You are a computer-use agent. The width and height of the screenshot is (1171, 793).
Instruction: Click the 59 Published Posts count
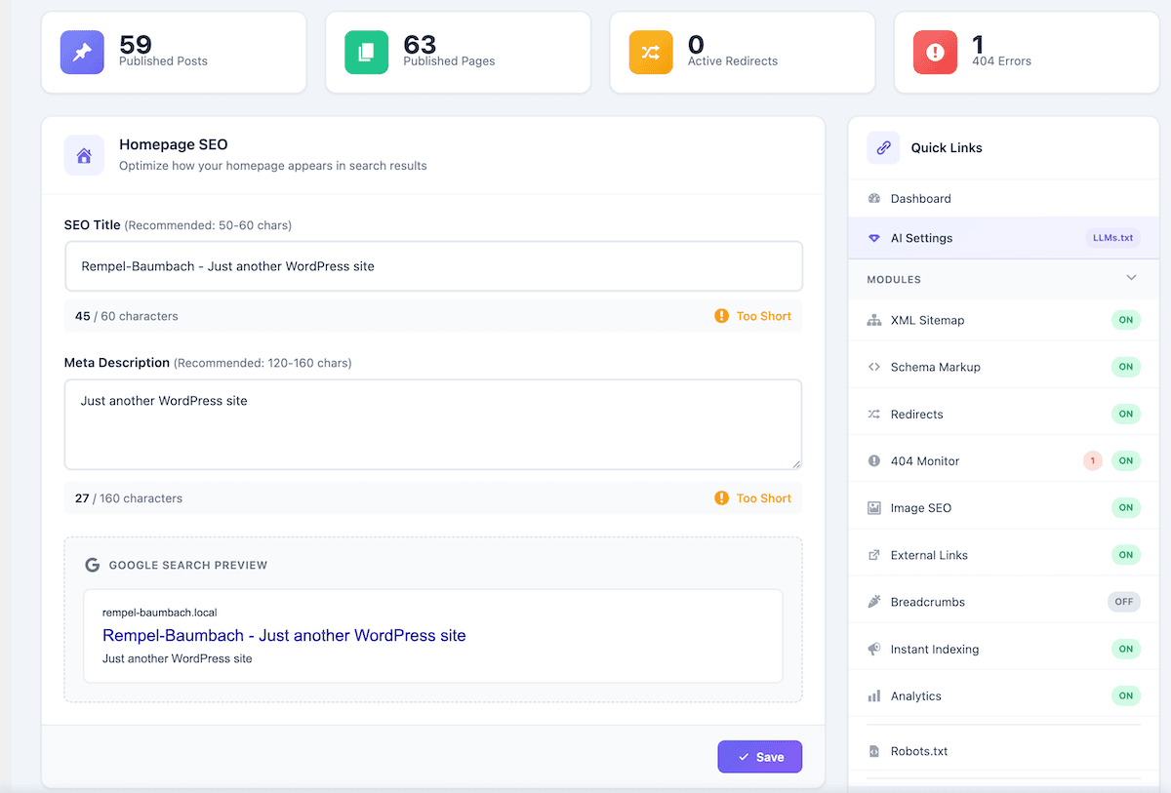click(x=135, y=44)
